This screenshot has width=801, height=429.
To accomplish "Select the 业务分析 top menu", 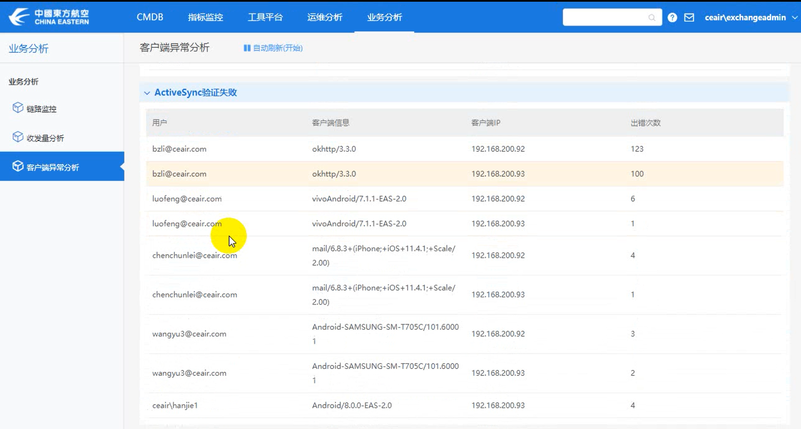I will coord(384,17).
